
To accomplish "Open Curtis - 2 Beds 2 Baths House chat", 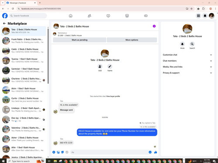I will (x=24, y=100).
